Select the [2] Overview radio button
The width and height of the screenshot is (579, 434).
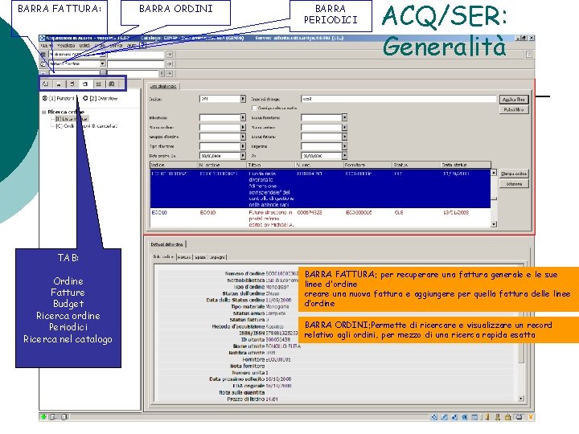[x=85, y=98]
